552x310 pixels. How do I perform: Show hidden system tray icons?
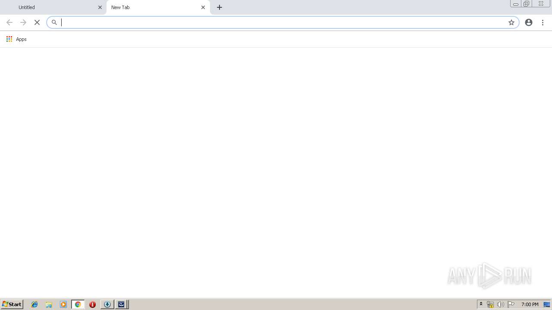481,304
